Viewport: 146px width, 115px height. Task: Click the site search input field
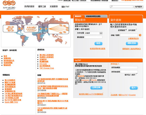121,7
